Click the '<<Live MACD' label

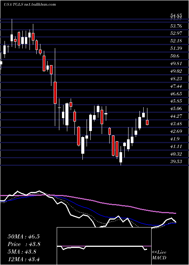(x=159, y=255)
